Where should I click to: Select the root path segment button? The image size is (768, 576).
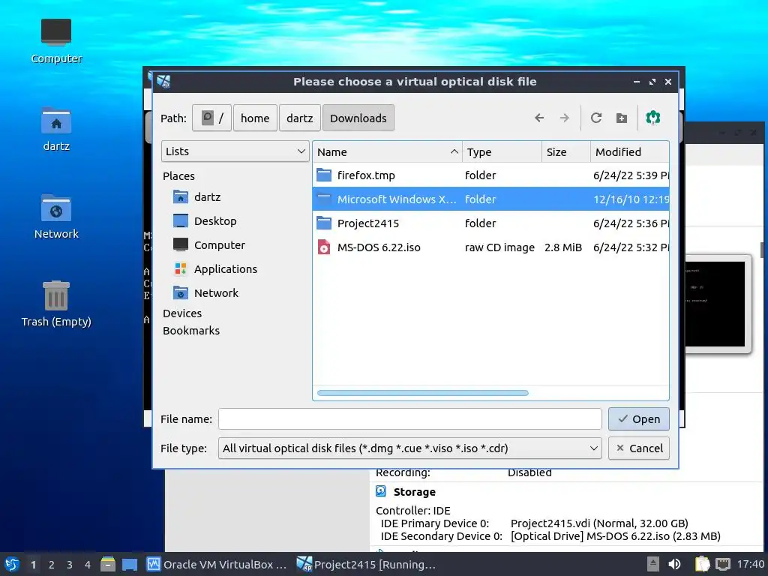click(211, 118)
